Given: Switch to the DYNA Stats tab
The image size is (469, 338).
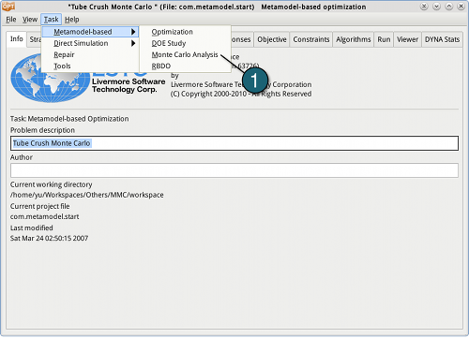Looking at the screenshot, I should point(442,39).
